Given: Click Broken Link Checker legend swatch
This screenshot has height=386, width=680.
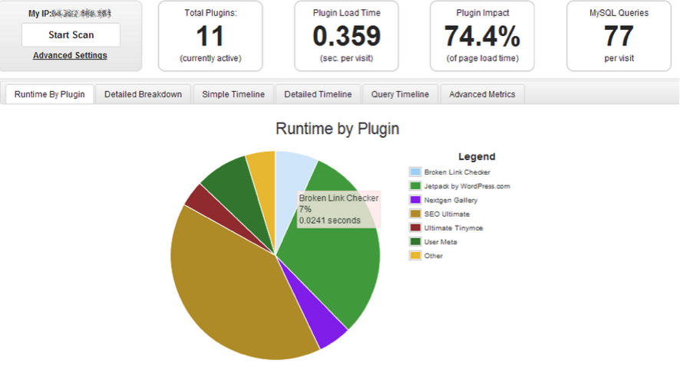Looking at the screenshot, I should [x=415, y=172].
